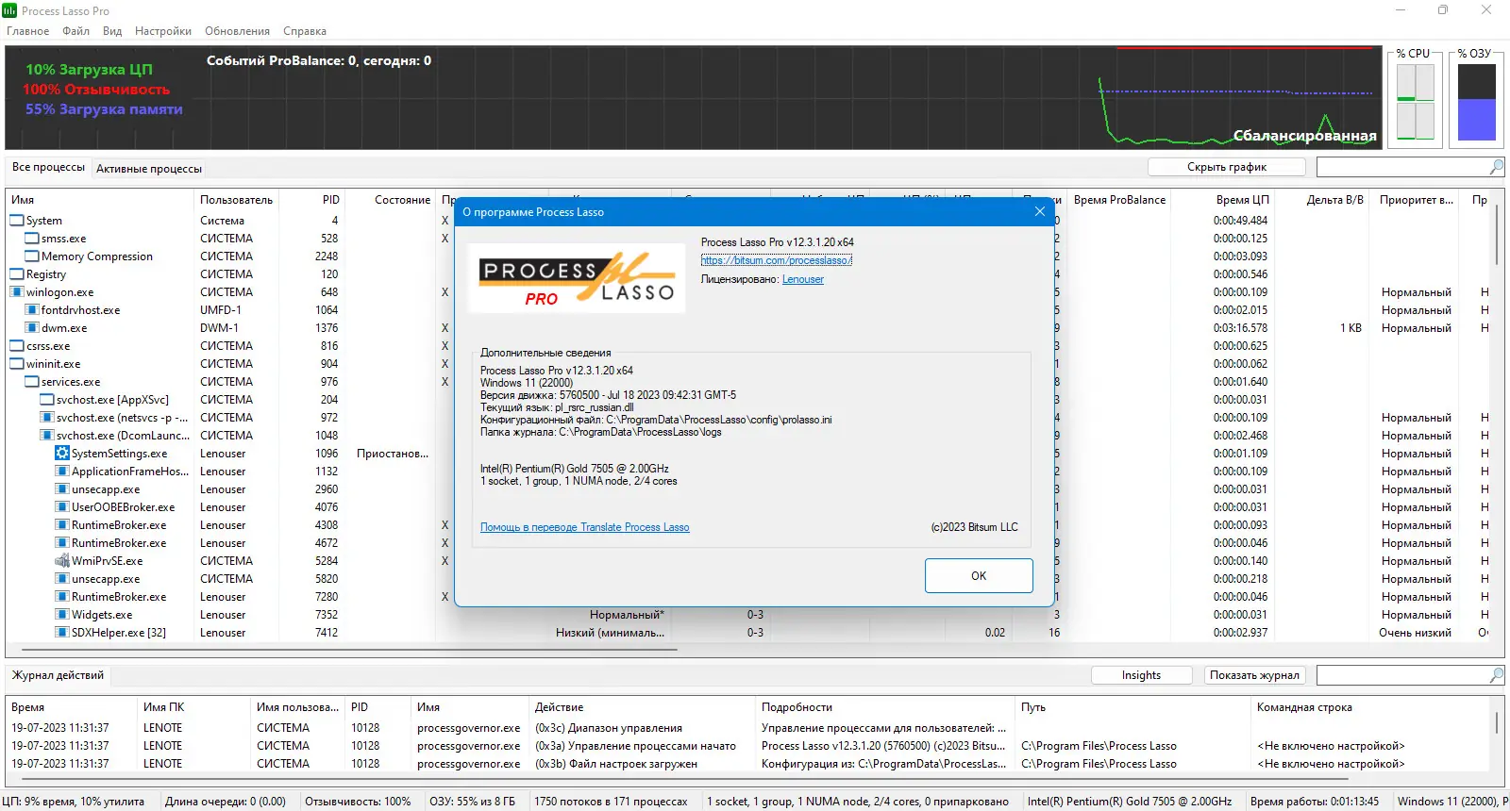This screenshot has height=811, width=1510.
Task: Switch to the Активные процессы tab
Action: tap(149, 169)
